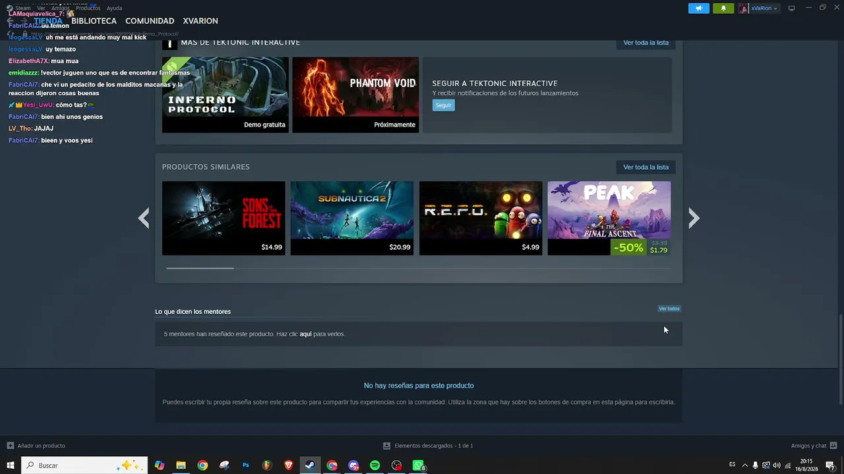844x474 pixels.
Task: Click 'aquí' link to see curator reviews
Action: click(305, 334)
